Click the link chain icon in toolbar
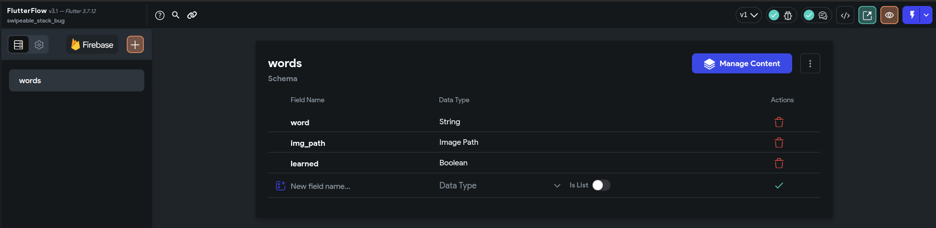The width and height of the screenshot is (936, 228). (x=192, y=15)
